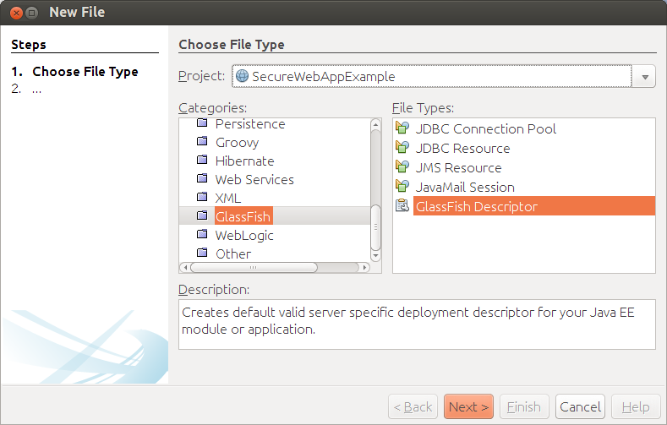The image size is (667, 425).
Task: Click the Help button
Action: 636,406
